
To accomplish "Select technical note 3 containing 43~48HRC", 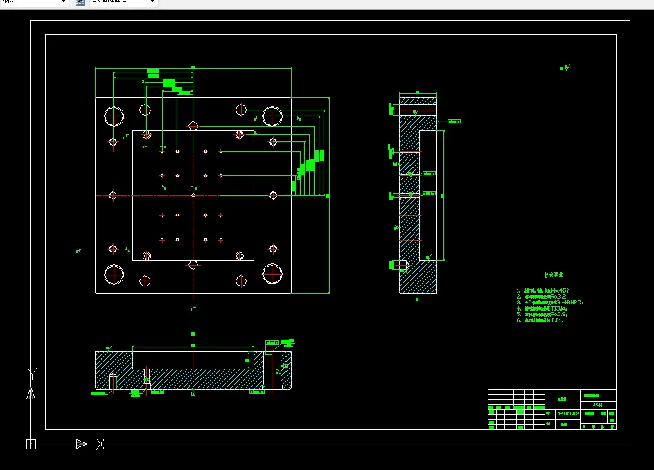I will [x=549, y=302].
